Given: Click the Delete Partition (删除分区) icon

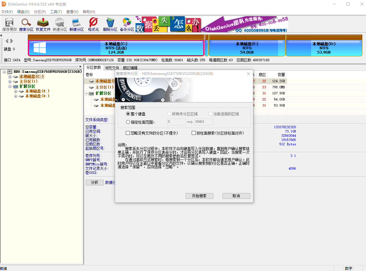Looking at the screenshot, I should coord(110,24).
